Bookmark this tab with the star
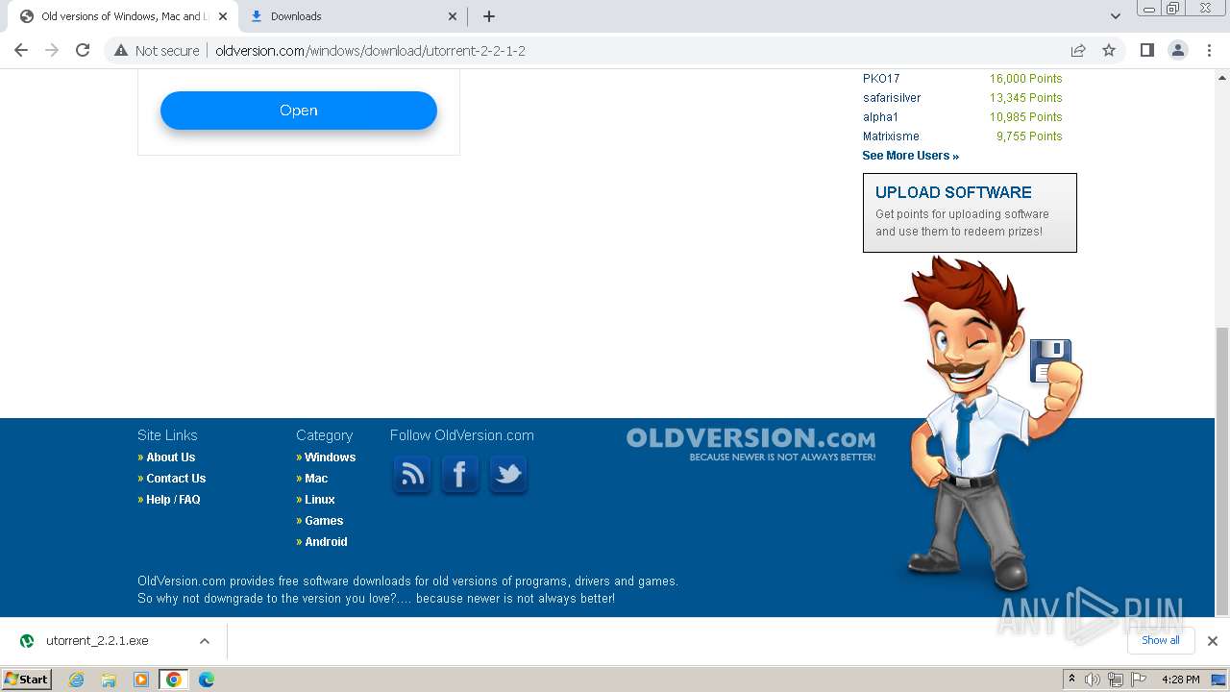1230x692 pixels. [x=1109, y=51]
